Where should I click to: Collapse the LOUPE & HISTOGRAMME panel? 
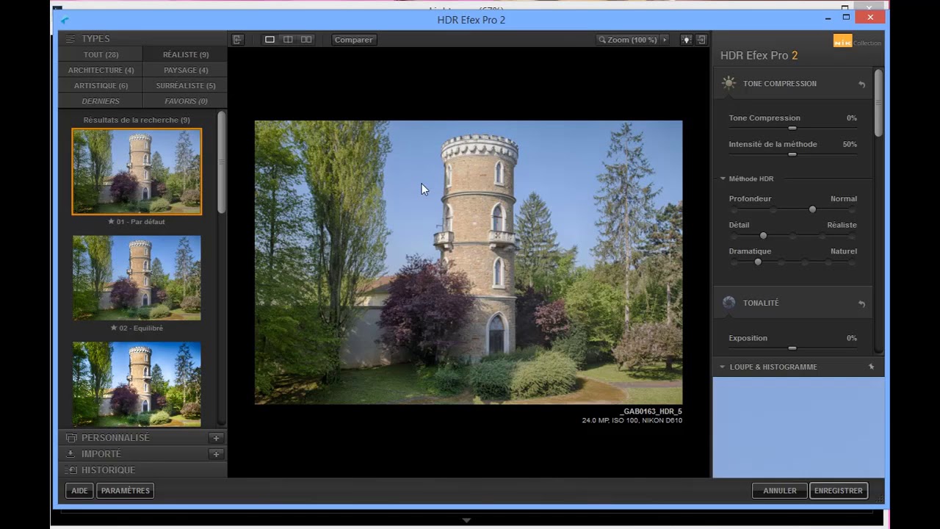pyautogui.click(x=723, y=367)
